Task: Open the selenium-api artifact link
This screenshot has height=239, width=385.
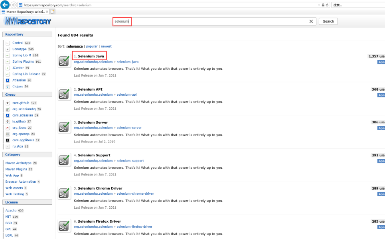Action: pos(126,95)
